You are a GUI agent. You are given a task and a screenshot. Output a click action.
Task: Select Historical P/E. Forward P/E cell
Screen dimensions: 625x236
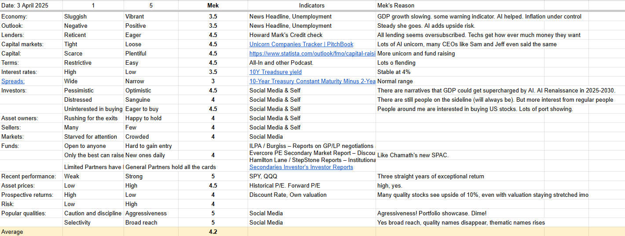click(x=312, y=185)
